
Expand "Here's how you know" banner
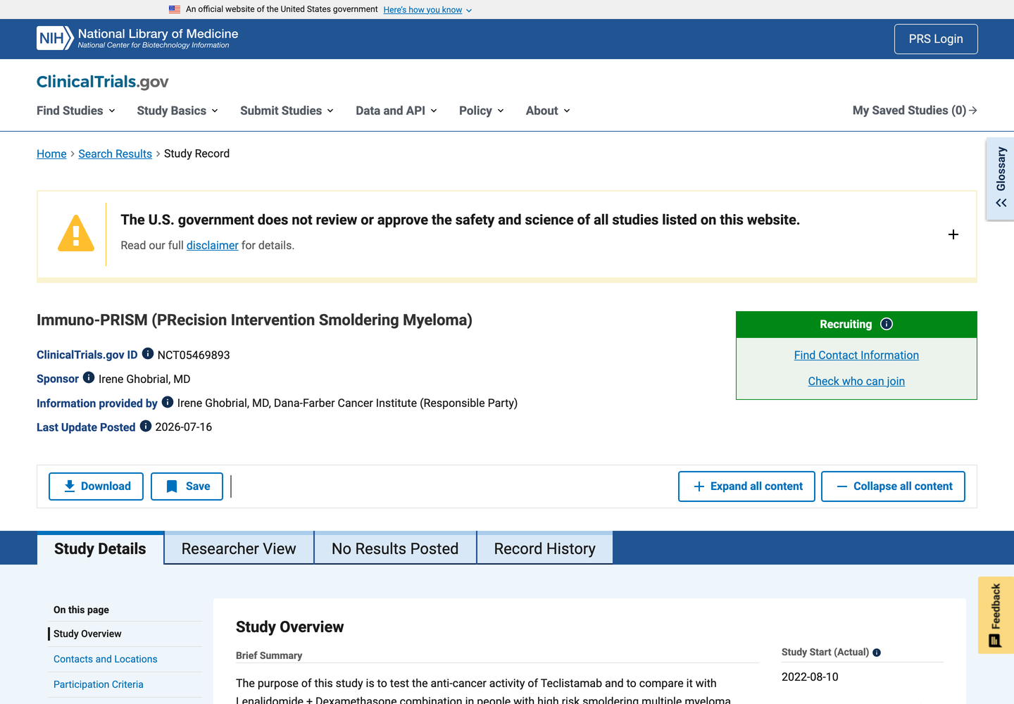(427, 10)
